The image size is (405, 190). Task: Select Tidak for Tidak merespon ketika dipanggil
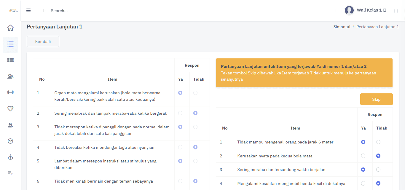coord(195,127)
